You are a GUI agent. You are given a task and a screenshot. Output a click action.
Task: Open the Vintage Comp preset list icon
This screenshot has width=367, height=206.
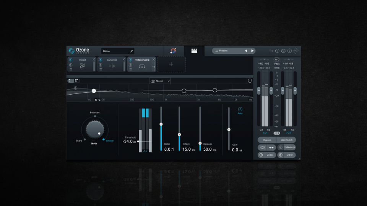130,69
